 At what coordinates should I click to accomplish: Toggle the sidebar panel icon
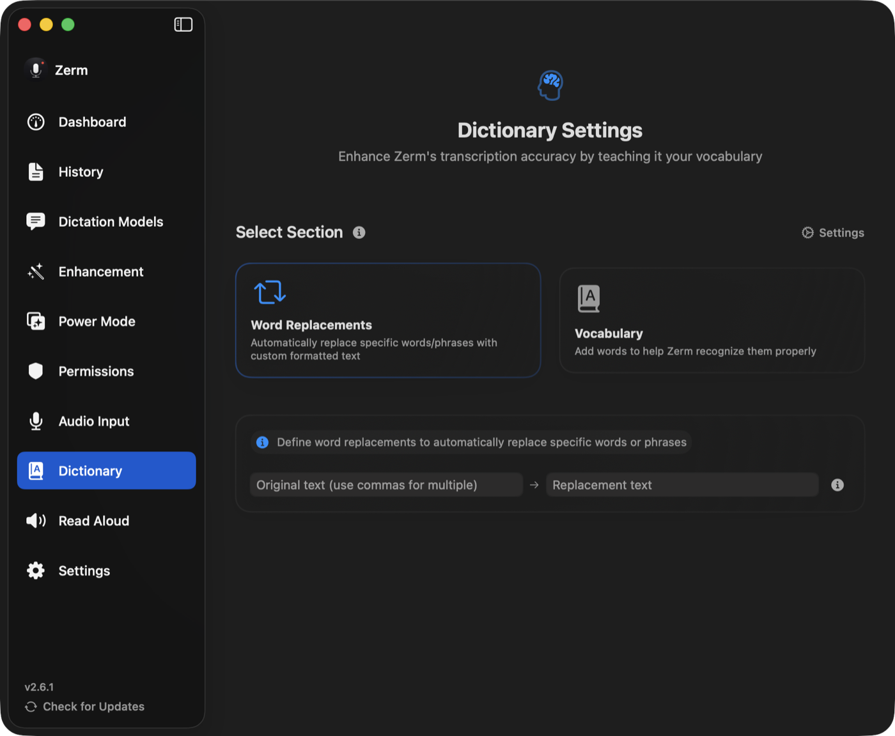(x=183, y=24)
